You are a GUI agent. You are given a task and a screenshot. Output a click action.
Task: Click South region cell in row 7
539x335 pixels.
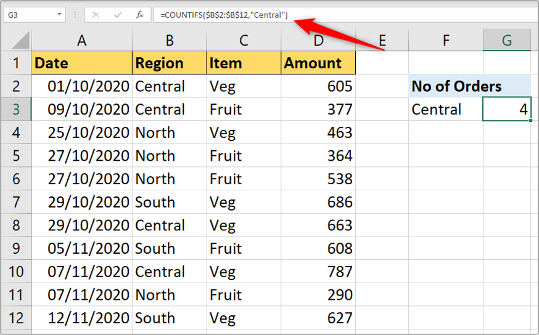click(x=170, y=202)
